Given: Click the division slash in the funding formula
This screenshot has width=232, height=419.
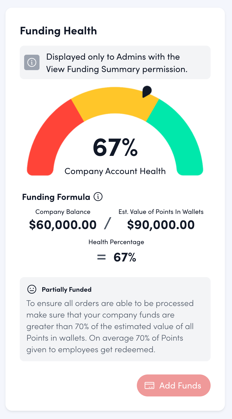Looking at the screenshot, I should 107,224.
